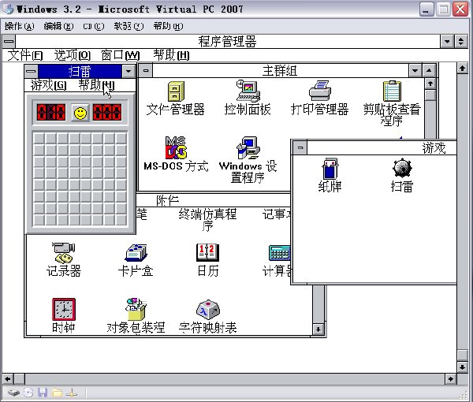Open Program Manager 窗口(W) menu
Screen dimensions: 473x402
click(x=121, y=55)
